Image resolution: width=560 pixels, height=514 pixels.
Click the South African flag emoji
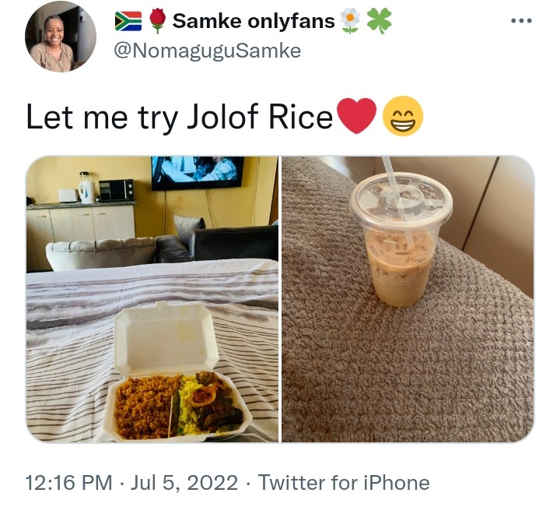[128, 21]
